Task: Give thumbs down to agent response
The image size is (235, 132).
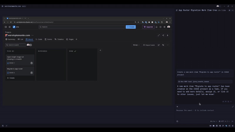Action: point(226,101)
